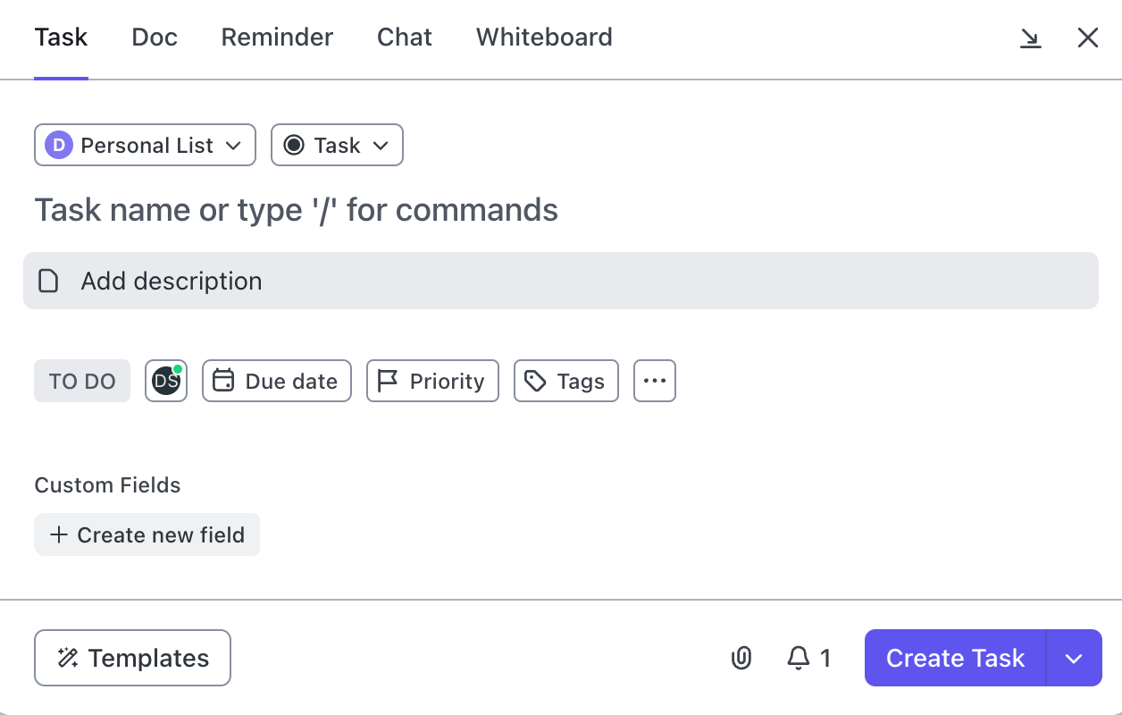Switch to the Doc tab
The image size is (1122, 715).
point(155,38)
